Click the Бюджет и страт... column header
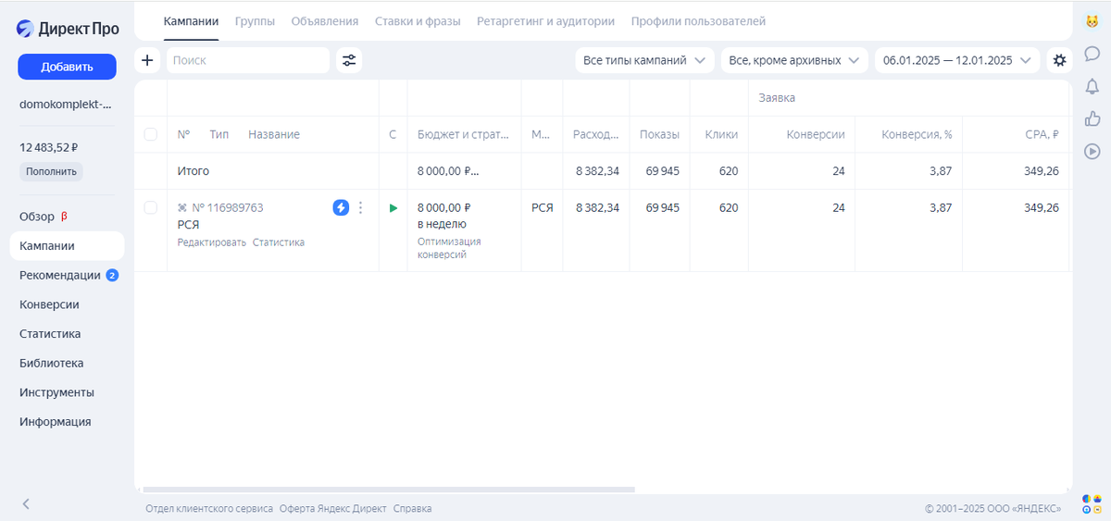 (x=463, y=135)
